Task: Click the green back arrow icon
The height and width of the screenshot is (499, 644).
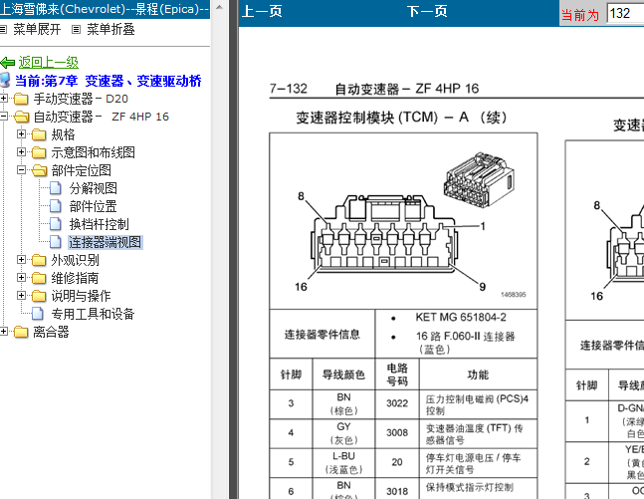Action: tap(7, 63)
